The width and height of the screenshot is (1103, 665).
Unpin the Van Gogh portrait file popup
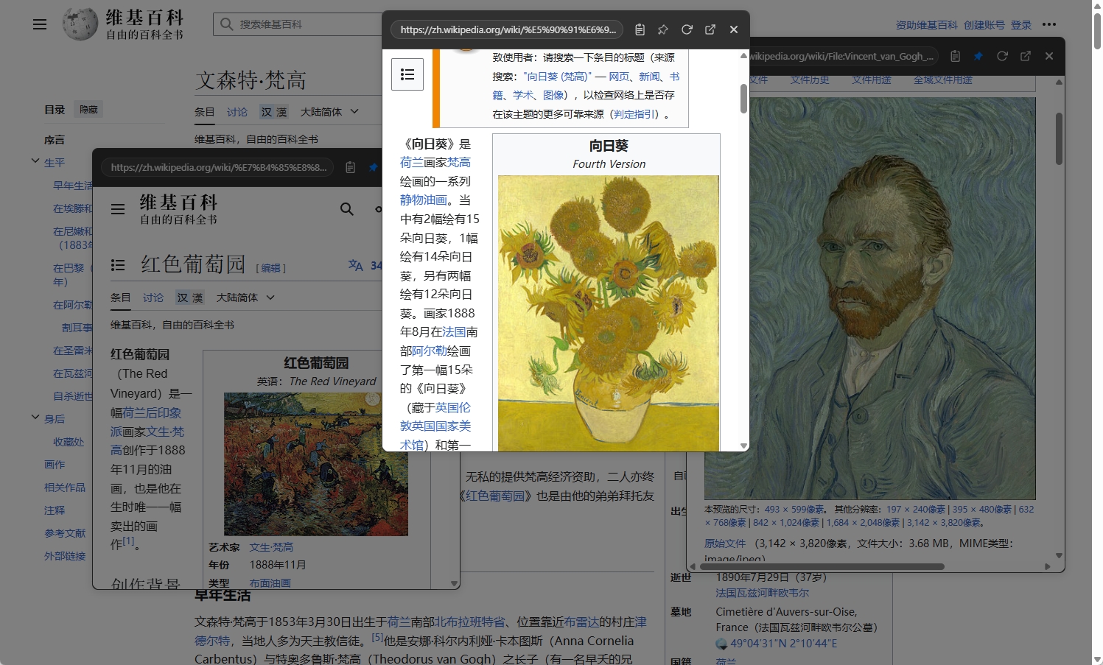978,56
